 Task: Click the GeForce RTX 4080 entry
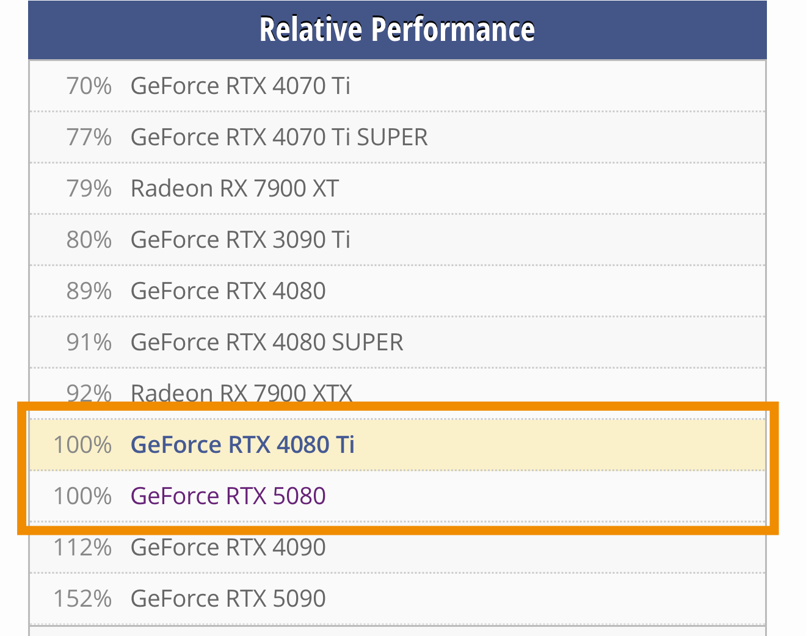pyautogui.click(x=228, y=291)
